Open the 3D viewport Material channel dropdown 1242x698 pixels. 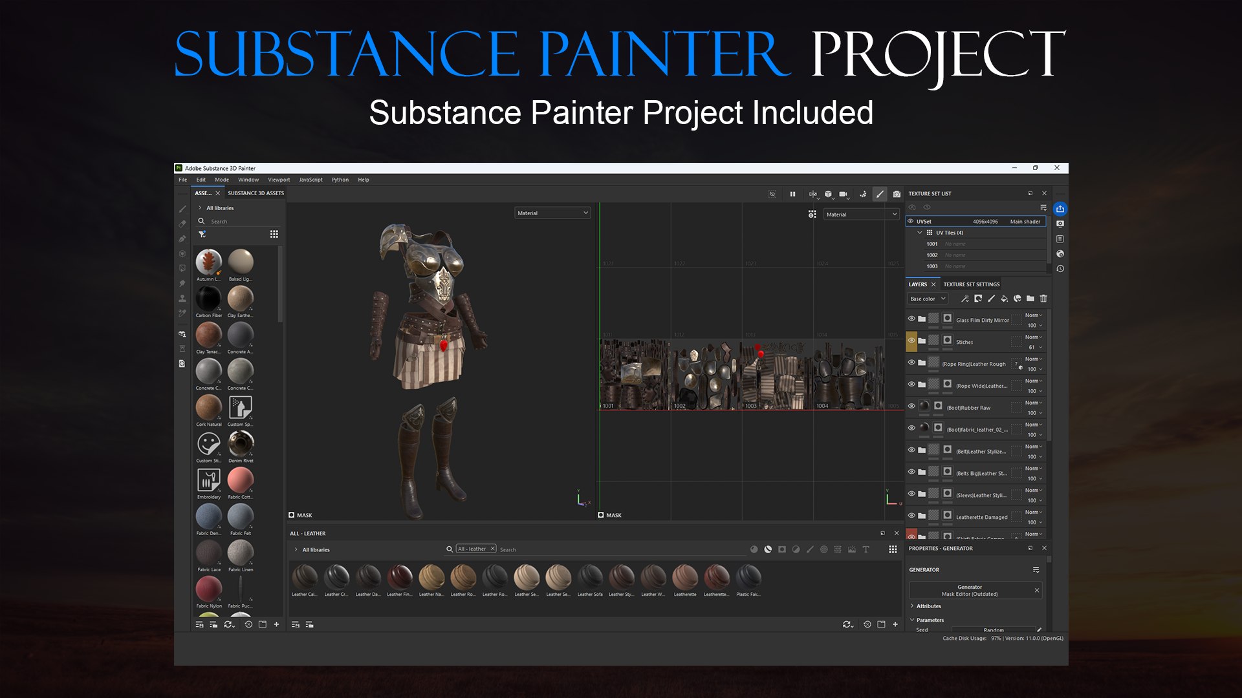[552, 213]
